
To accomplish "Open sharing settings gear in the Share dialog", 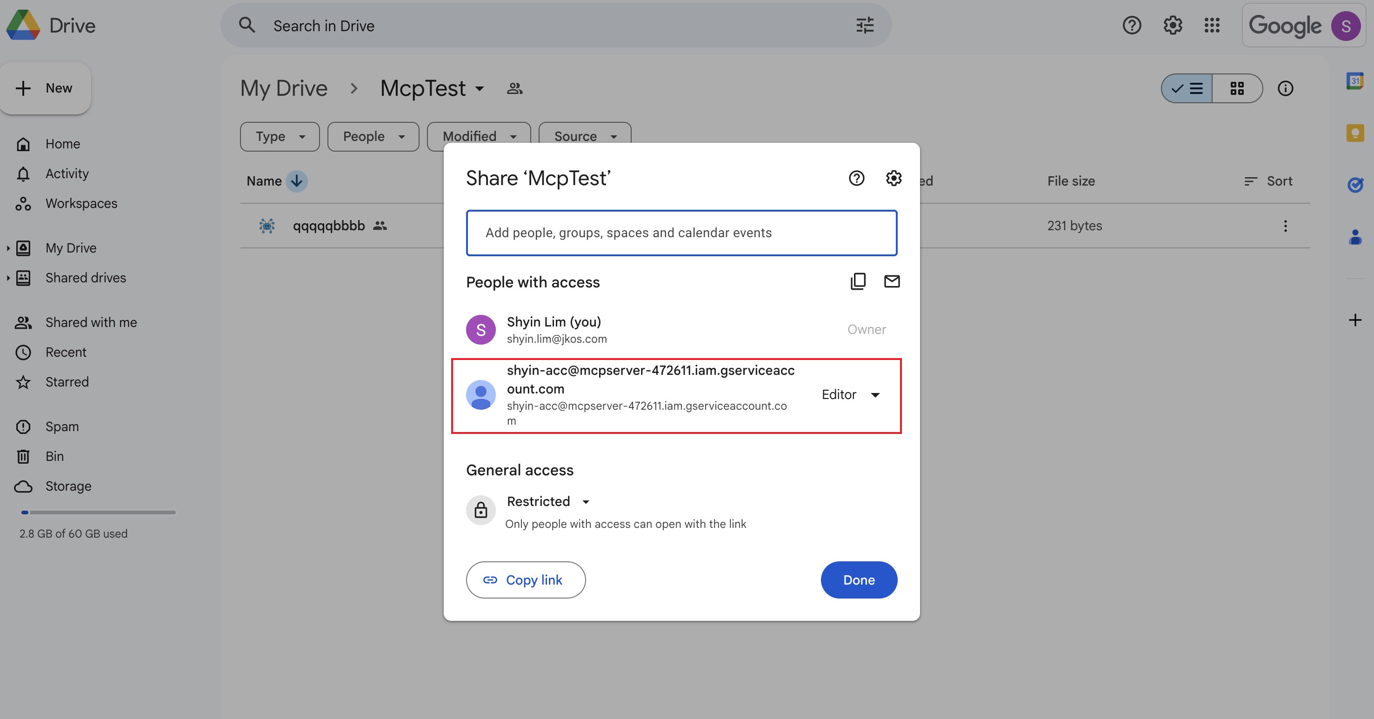I will [x=894, y=179].
